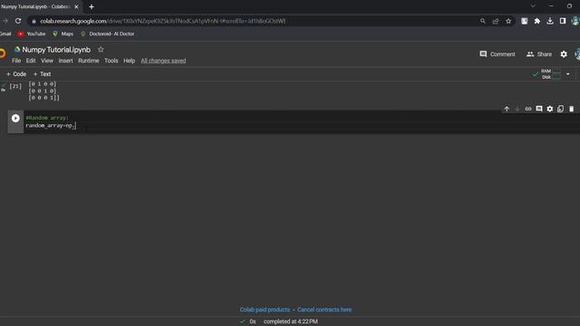Open Cancel contracts here link
This screenshot has width=580, height=326.
pyautogui.click(x=324, y=310)
